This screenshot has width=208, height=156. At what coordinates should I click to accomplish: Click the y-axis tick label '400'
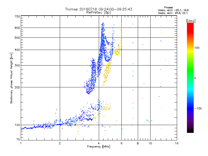pos(17,50)
